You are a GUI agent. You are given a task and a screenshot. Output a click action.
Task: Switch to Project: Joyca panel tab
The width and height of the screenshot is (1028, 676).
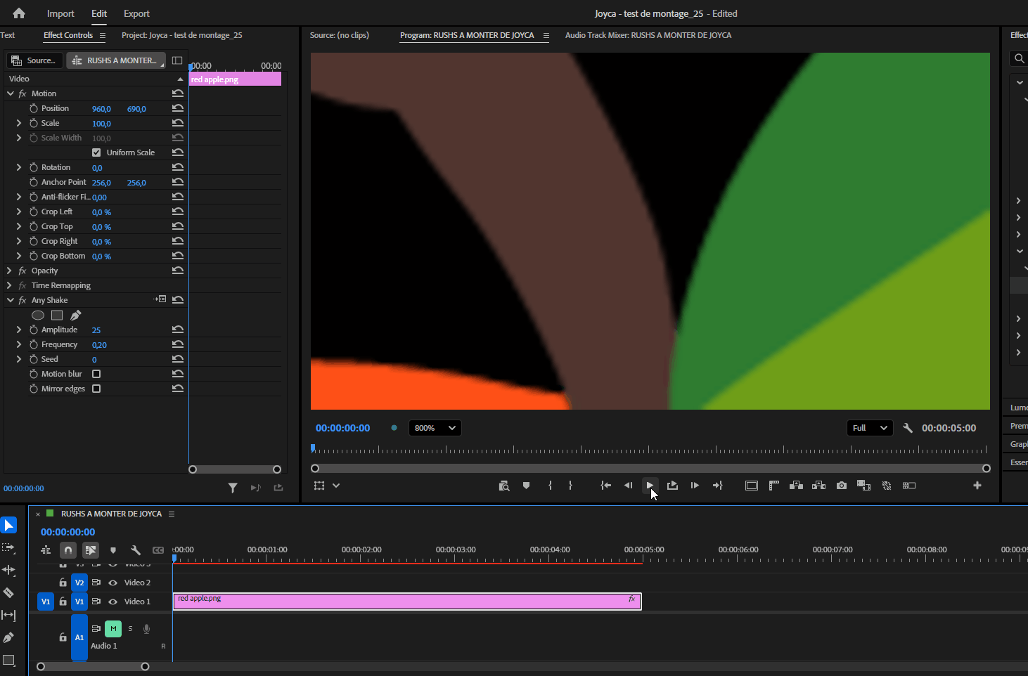click(x=181, y=35)
